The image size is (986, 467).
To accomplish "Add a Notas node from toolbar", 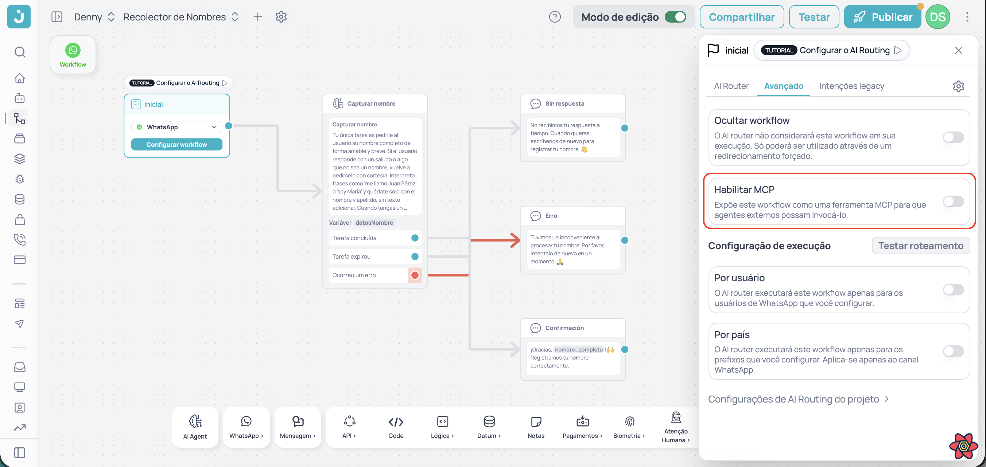I will tap(536, 427).
